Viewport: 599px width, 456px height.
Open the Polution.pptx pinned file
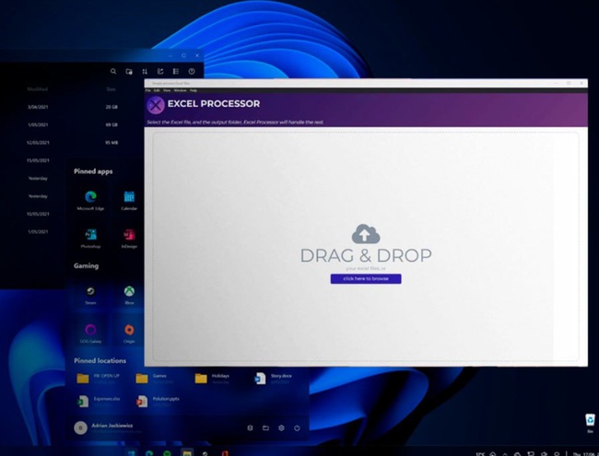[x=158, y=401]
